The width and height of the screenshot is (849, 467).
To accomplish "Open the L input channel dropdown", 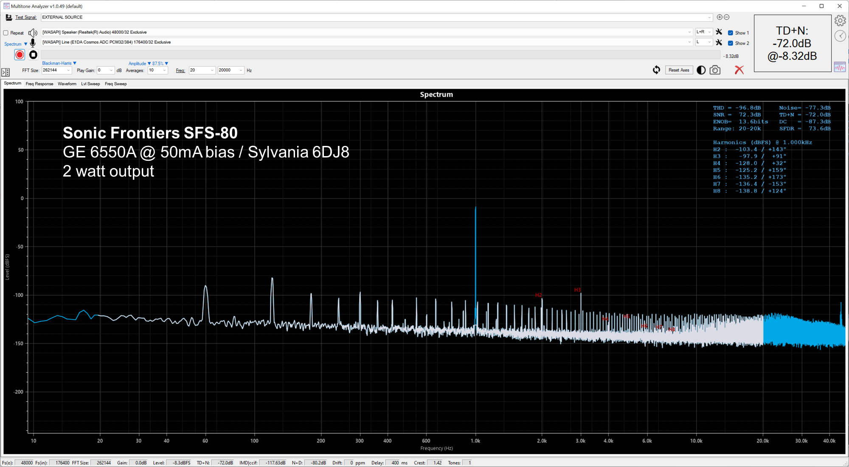I will pyautogui.click(x=704, y=42).
